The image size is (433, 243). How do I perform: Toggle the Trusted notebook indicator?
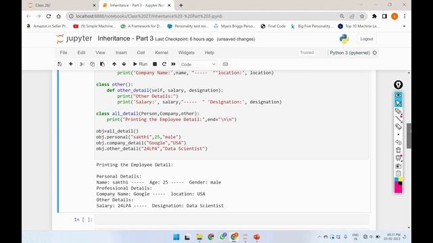pos(306,53)
